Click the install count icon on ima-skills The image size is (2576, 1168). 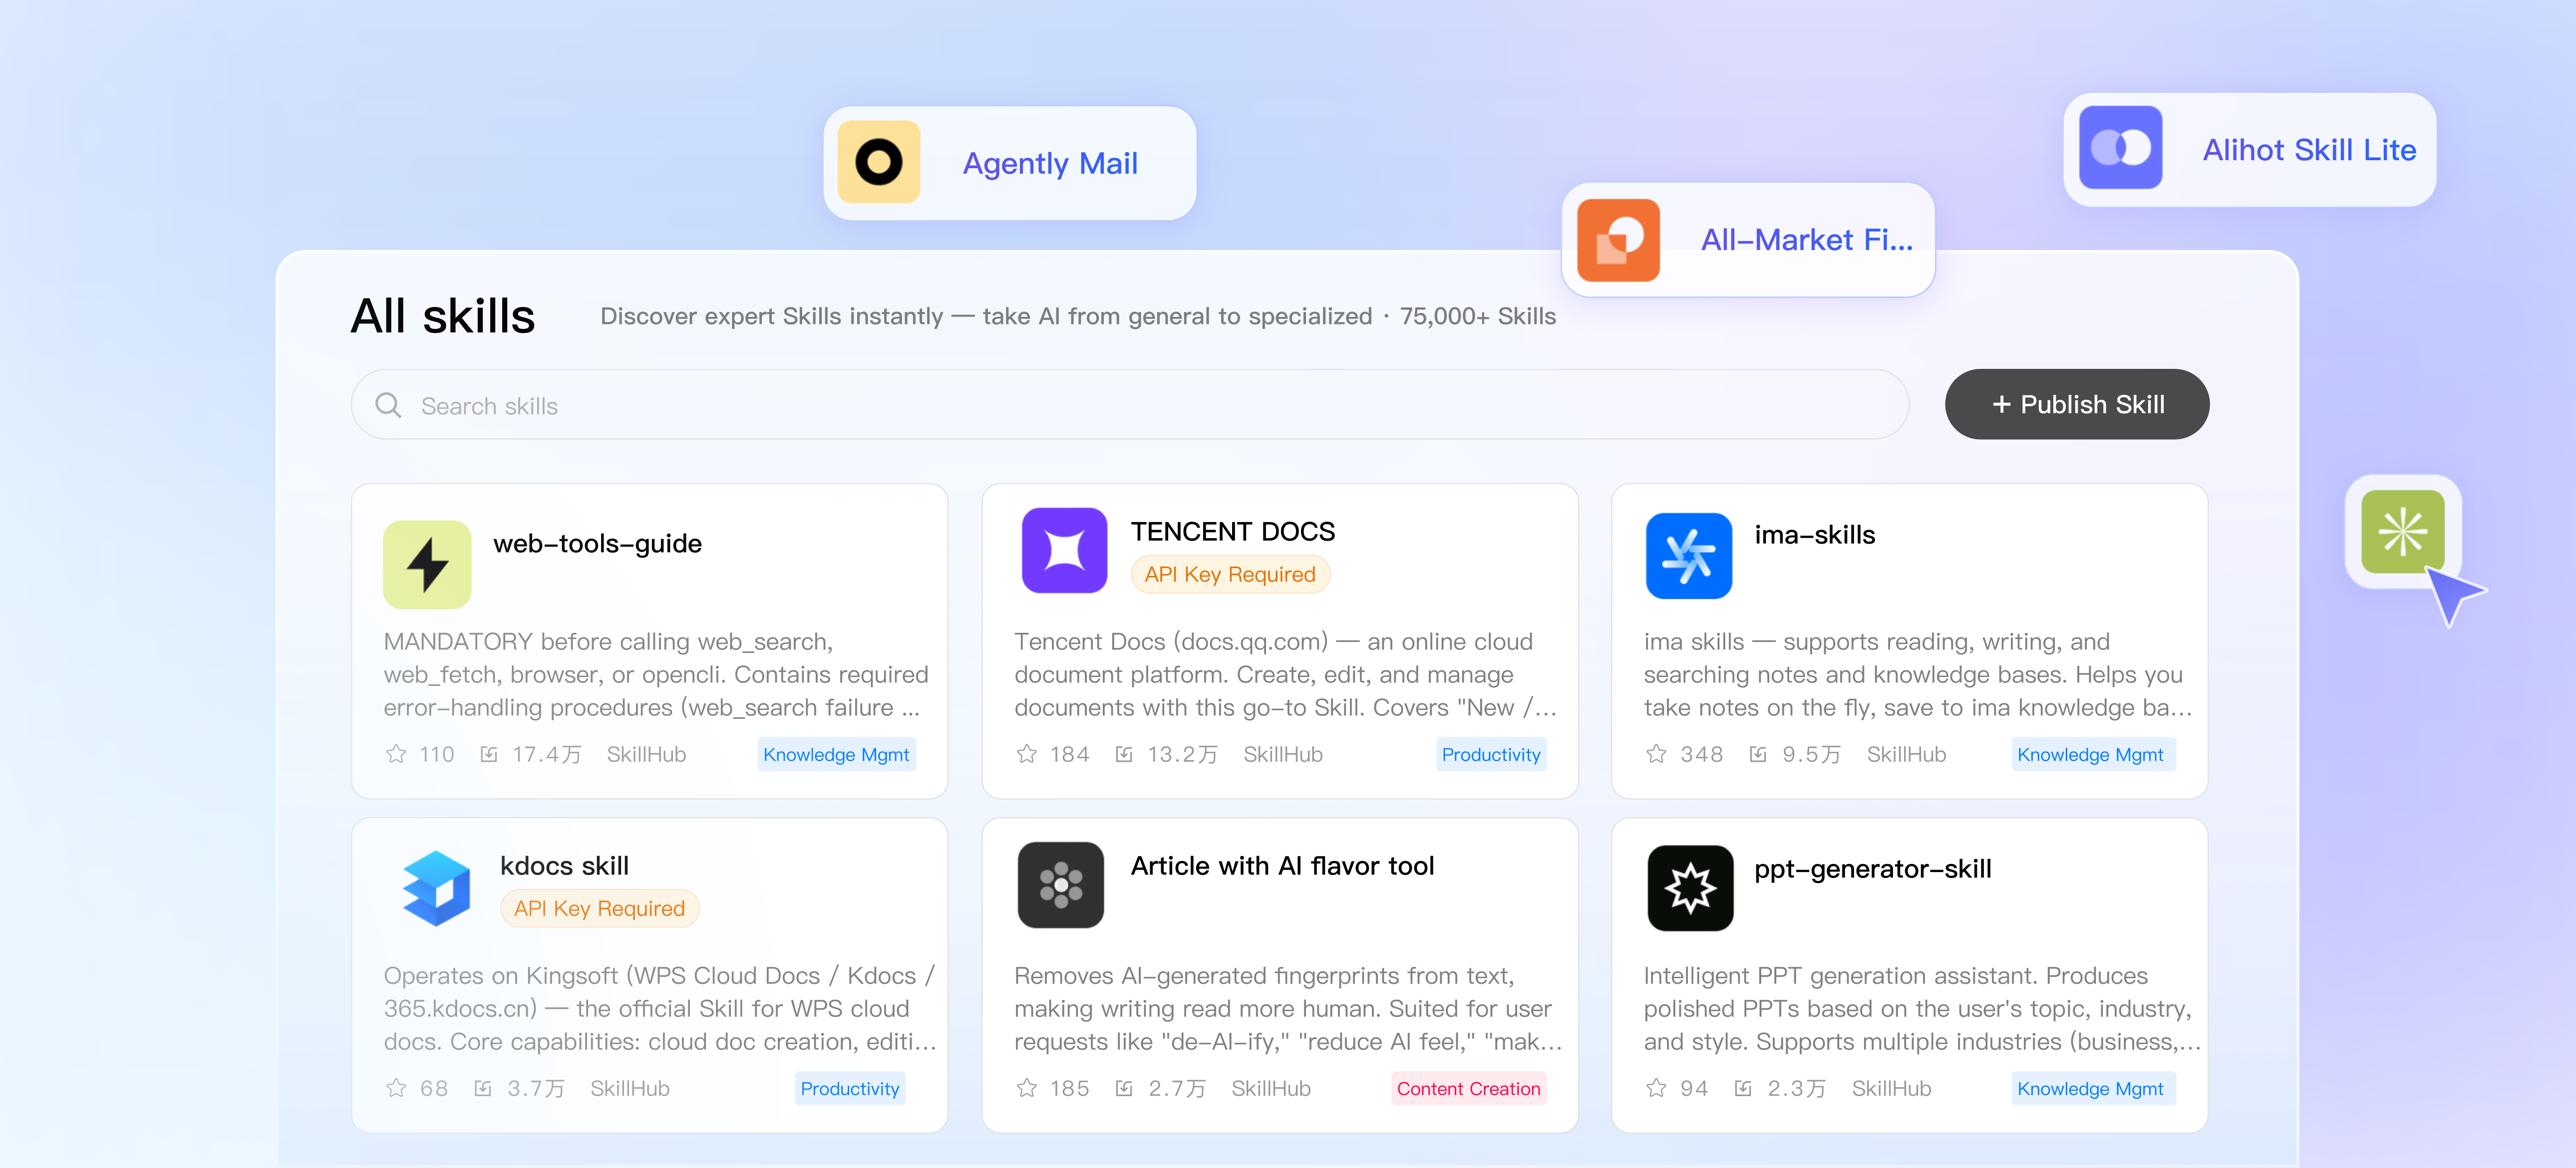[x=1758, y=754]
